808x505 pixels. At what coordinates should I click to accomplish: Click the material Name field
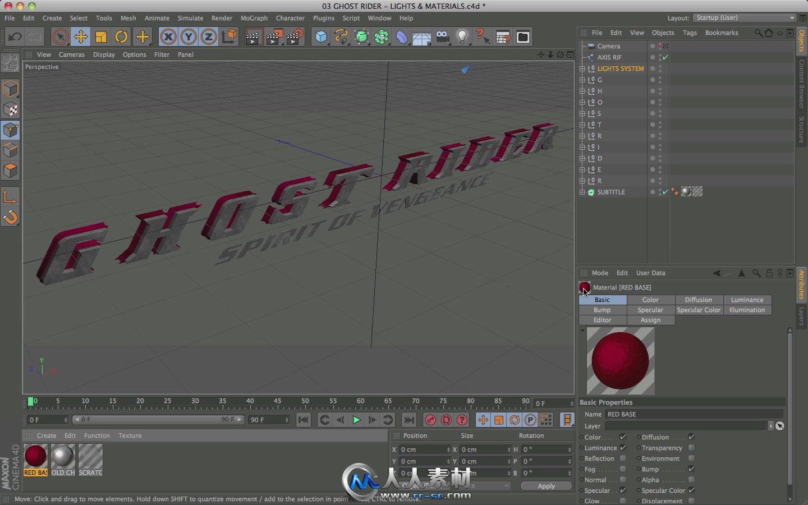(695, 414)
